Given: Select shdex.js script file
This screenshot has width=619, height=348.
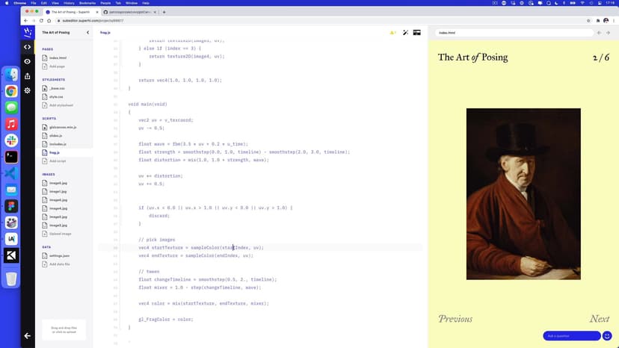Looking at the screenshot, I should click(x=56, y=135).
